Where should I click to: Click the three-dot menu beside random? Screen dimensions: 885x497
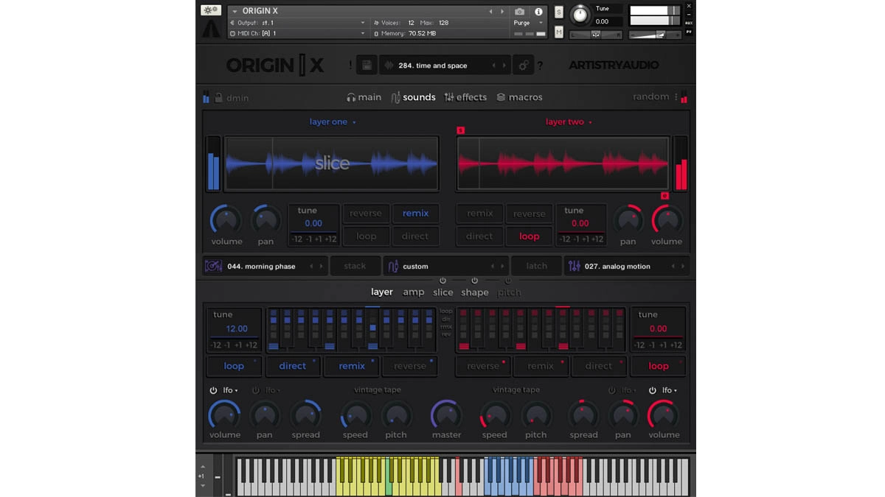click(676, 97)
